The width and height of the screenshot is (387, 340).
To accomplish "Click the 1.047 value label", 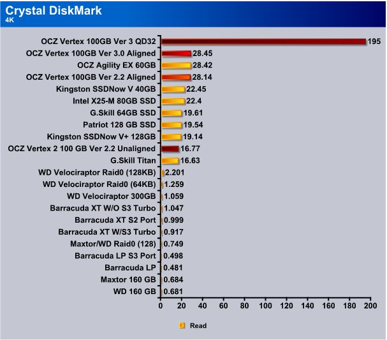I will pos(174,208).
